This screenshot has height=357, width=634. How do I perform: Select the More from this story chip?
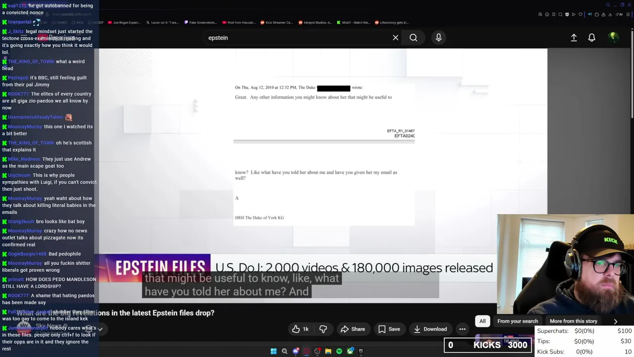[574, 321]
